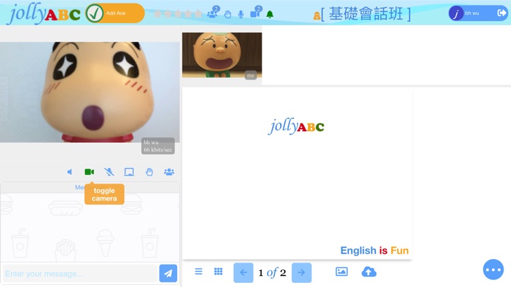Click the class title 基礎會話班

point(366,14)
